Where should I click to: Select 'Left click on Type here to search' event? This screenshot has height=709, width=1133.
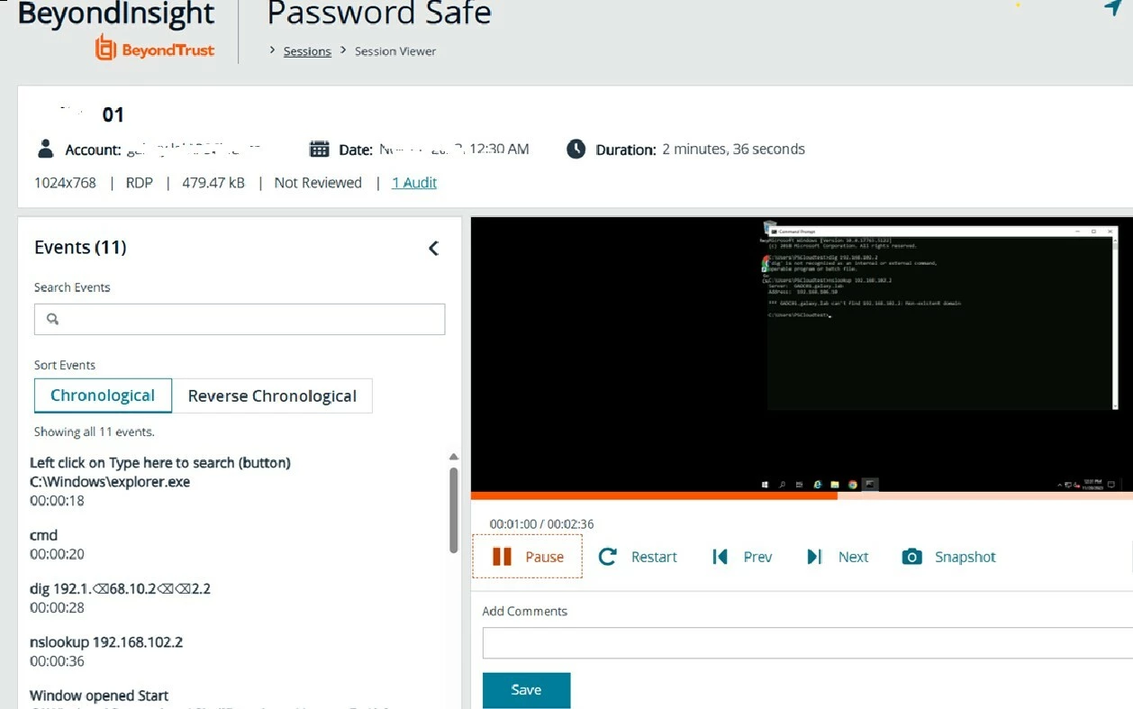click(x=160, y=481)
